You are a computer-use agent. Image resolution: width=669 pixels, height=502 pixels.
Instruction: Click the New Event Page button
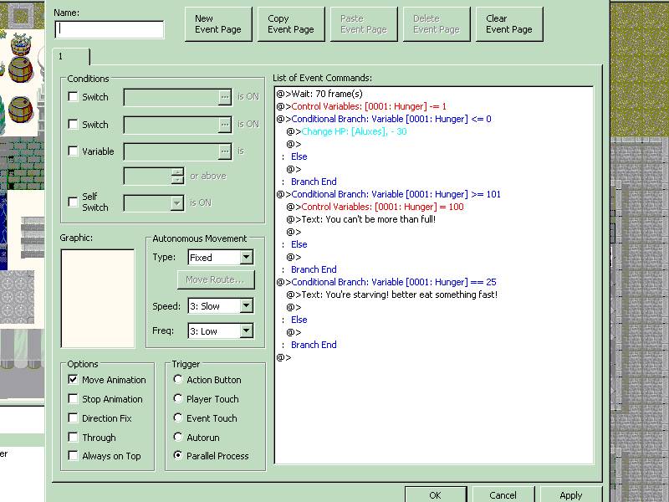pyautogui.click(x=217, y=24)
